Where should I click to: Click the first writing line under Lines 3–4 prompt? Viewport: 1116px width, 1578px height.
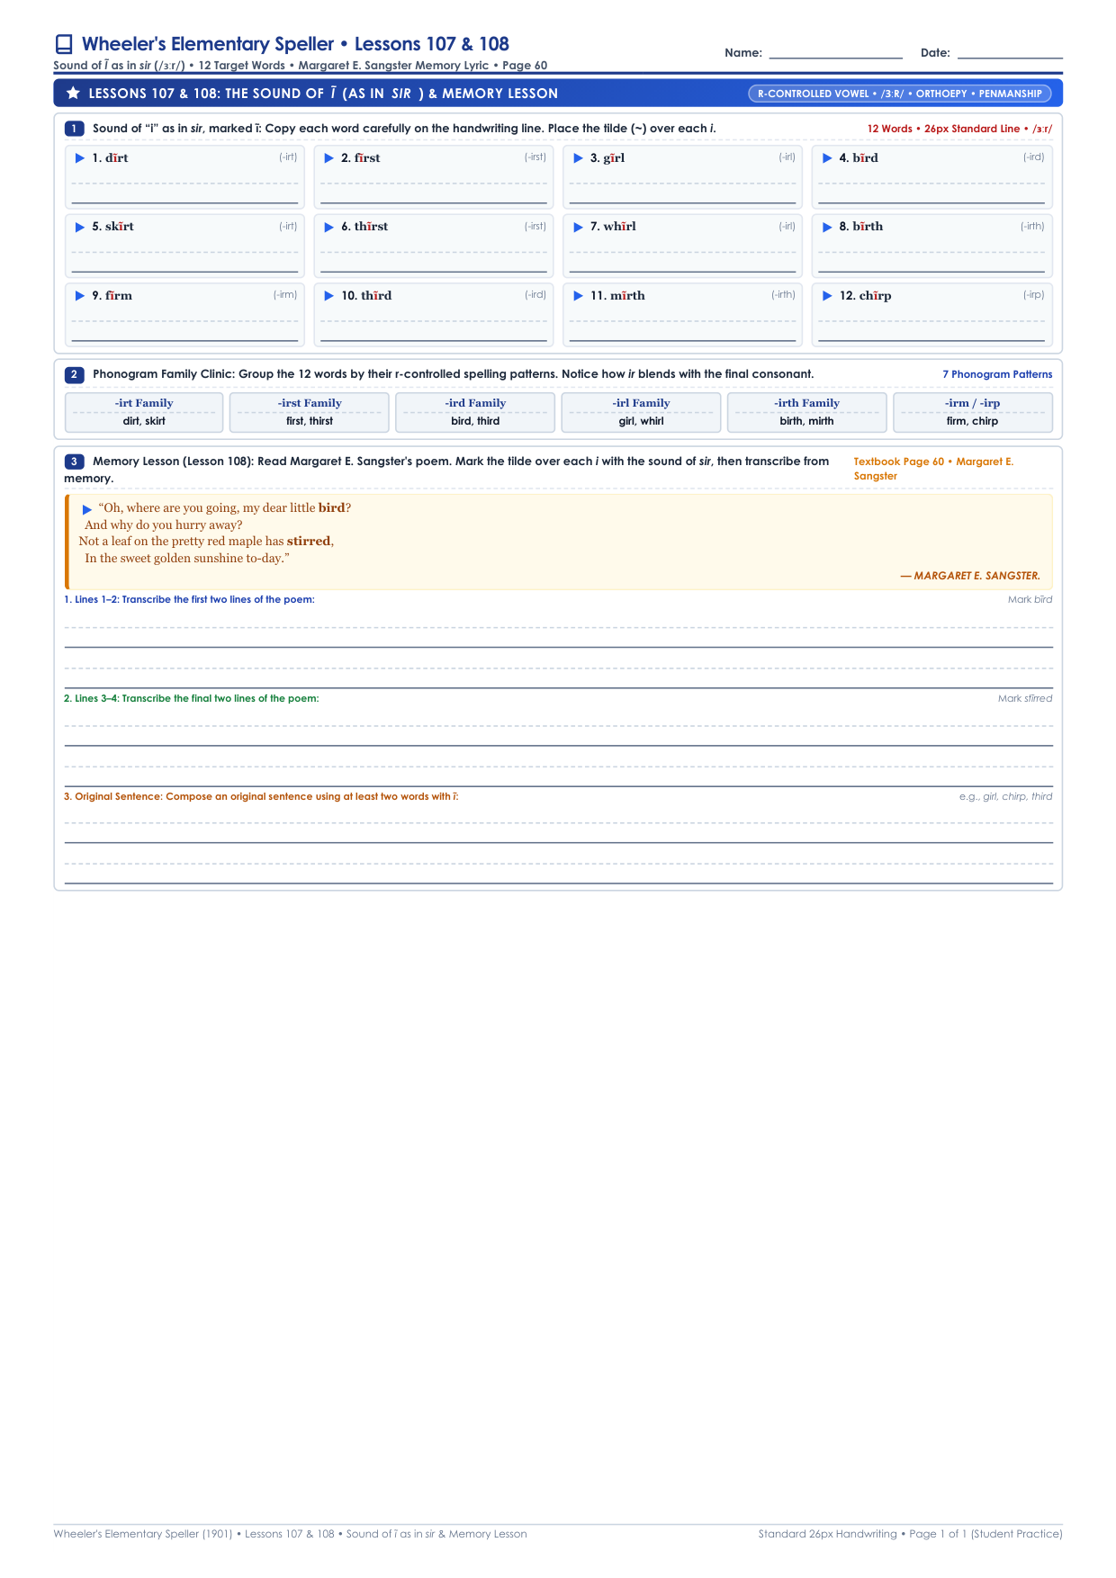point(559,735)
